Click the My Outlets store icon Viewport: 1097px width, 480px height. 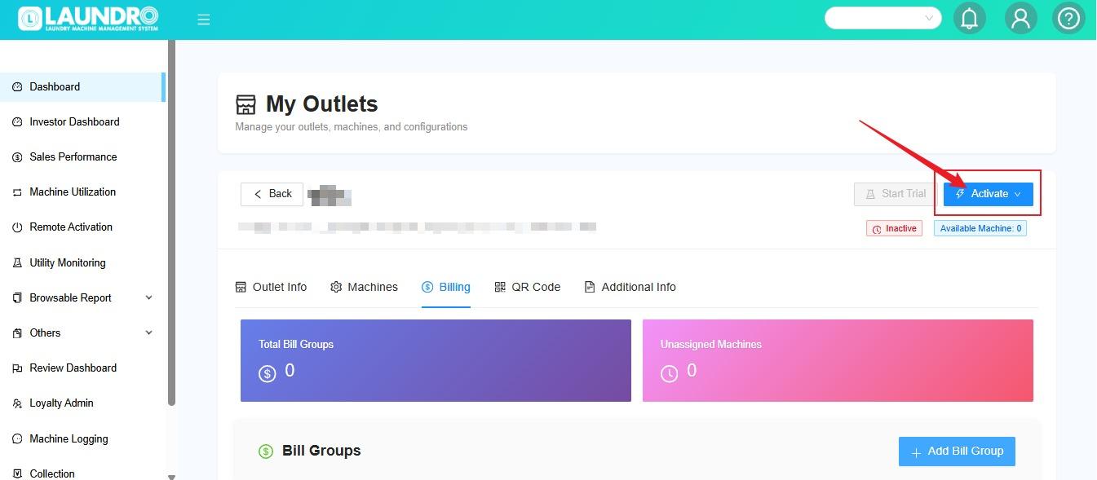click(245, 104)
